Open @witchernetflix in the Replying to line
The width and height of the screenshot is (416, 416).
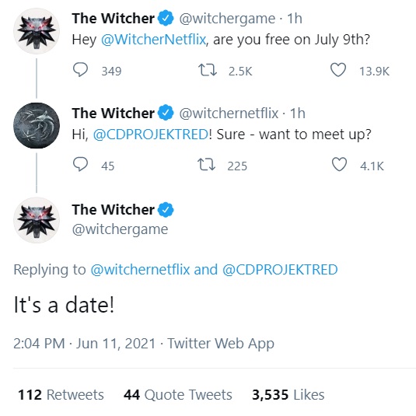click(140, 270)
